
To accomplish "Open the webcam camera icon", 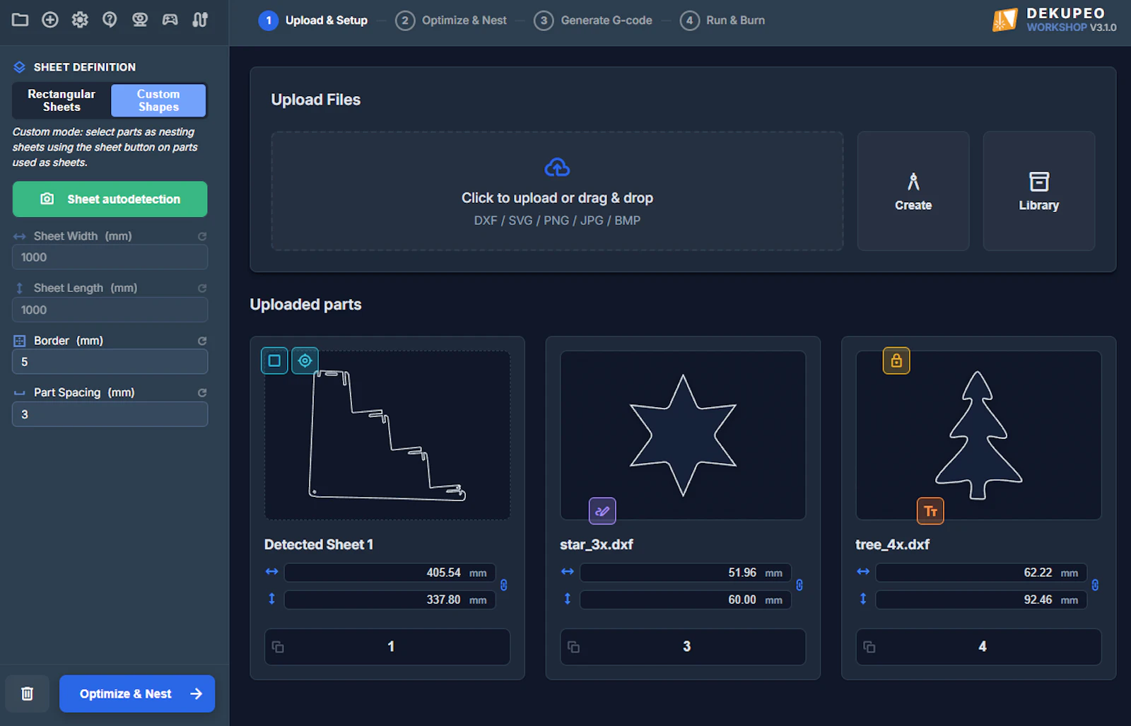I will pos(140,20).
